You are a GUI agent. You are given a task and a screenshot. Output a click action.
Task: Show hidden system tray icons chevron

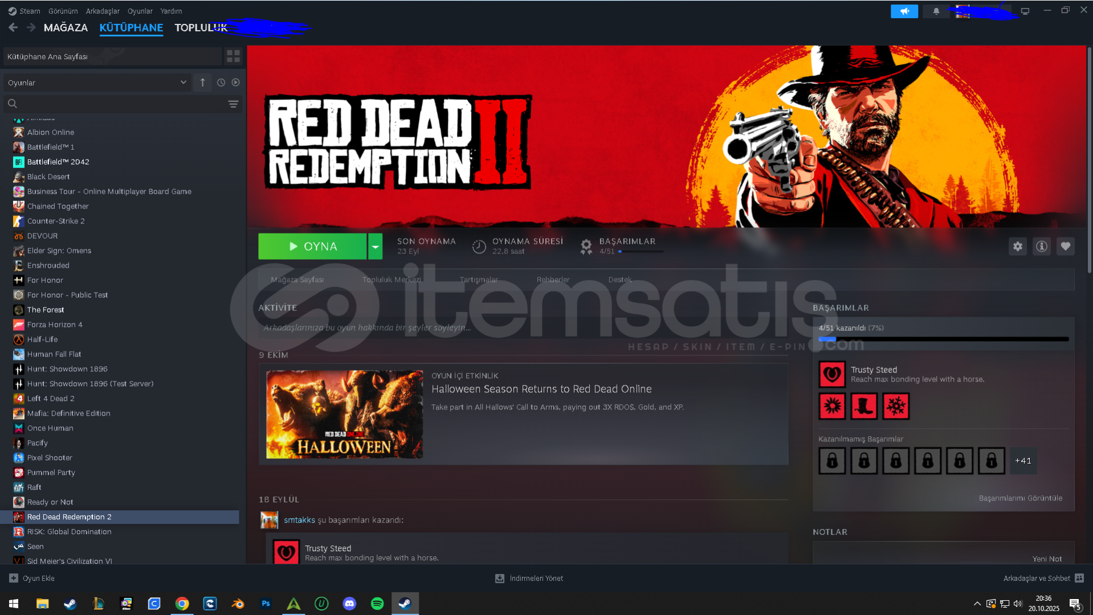pos(977,604)
